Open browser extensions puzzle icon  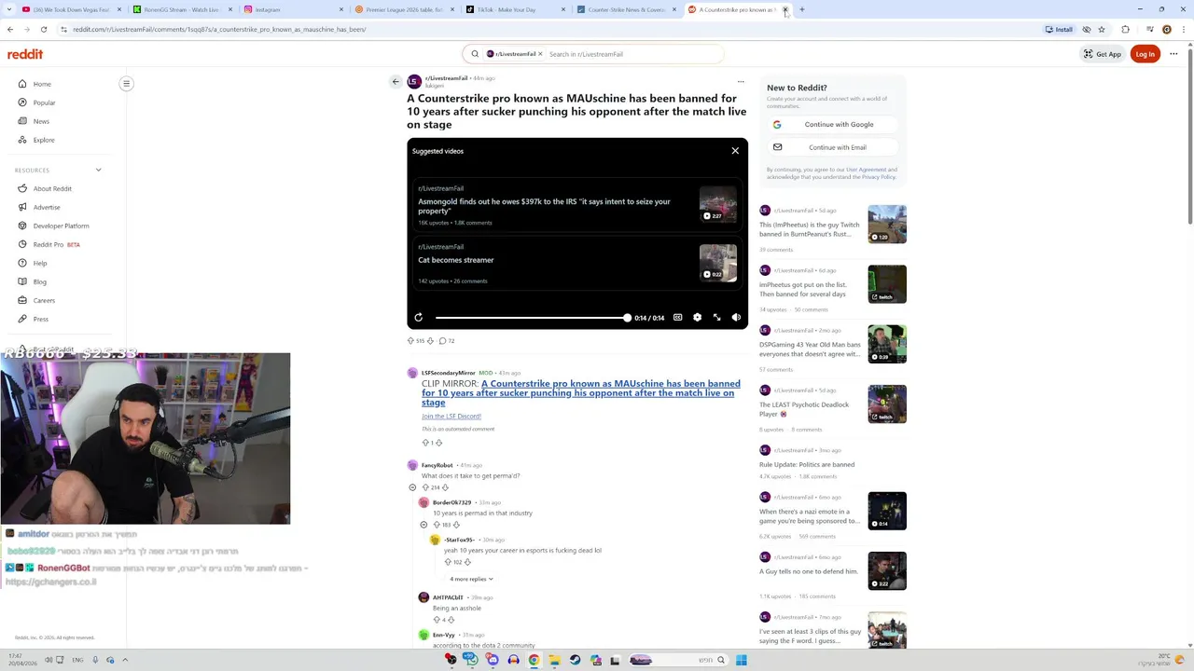(1125, 29)
